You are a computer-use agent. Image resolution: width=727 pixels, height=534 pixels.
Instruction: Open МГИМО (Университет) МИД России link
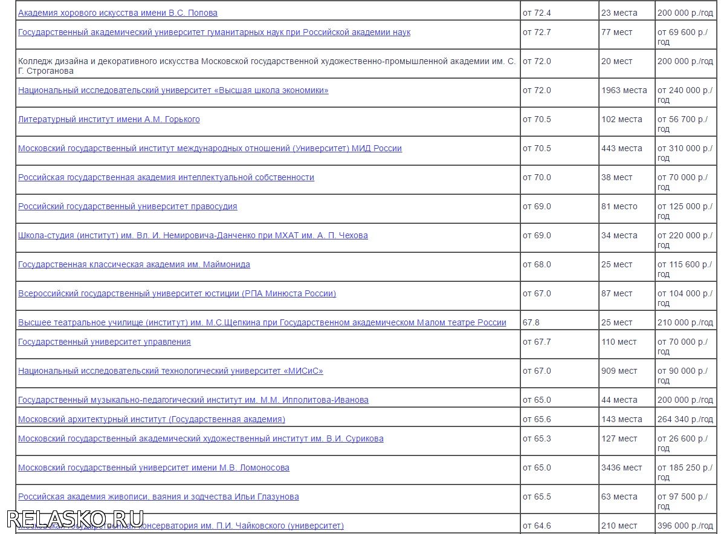coord(210,148)
